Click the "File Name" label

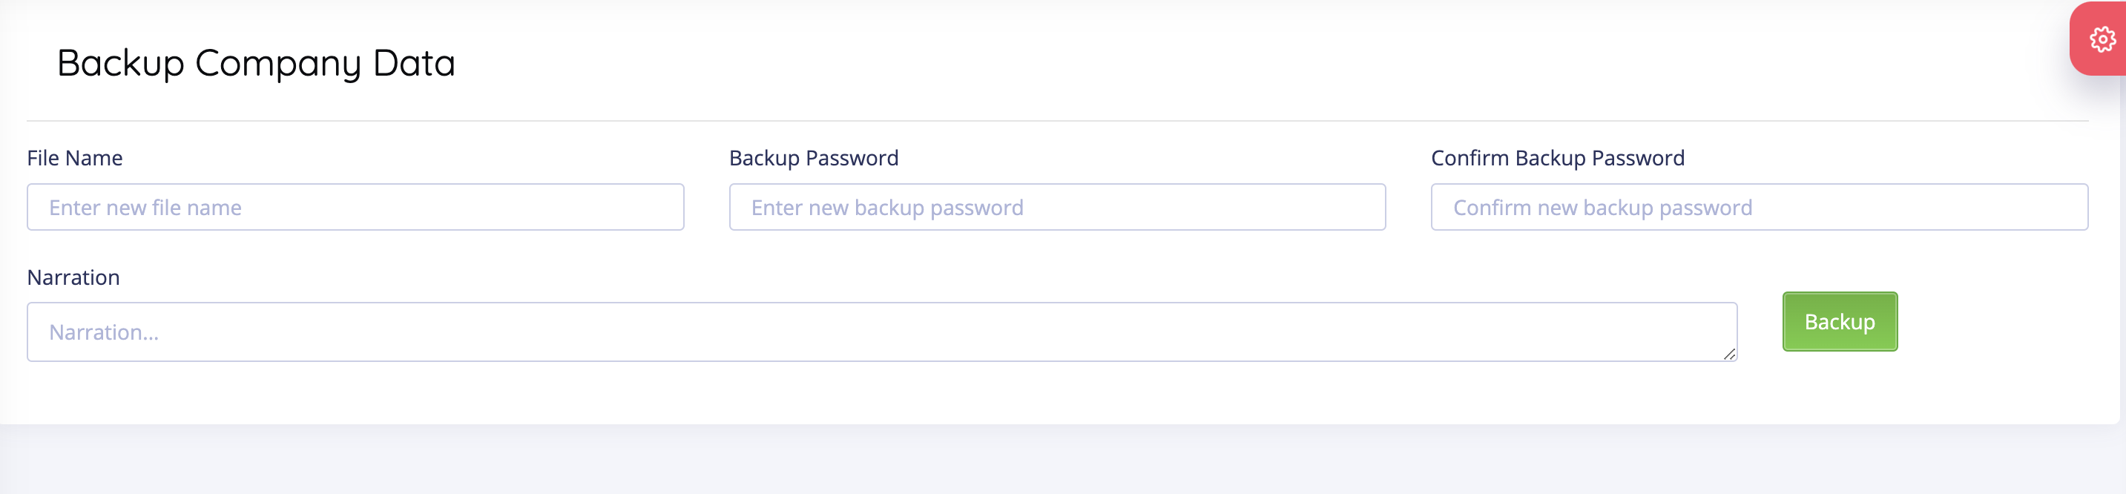click(74, 157)
